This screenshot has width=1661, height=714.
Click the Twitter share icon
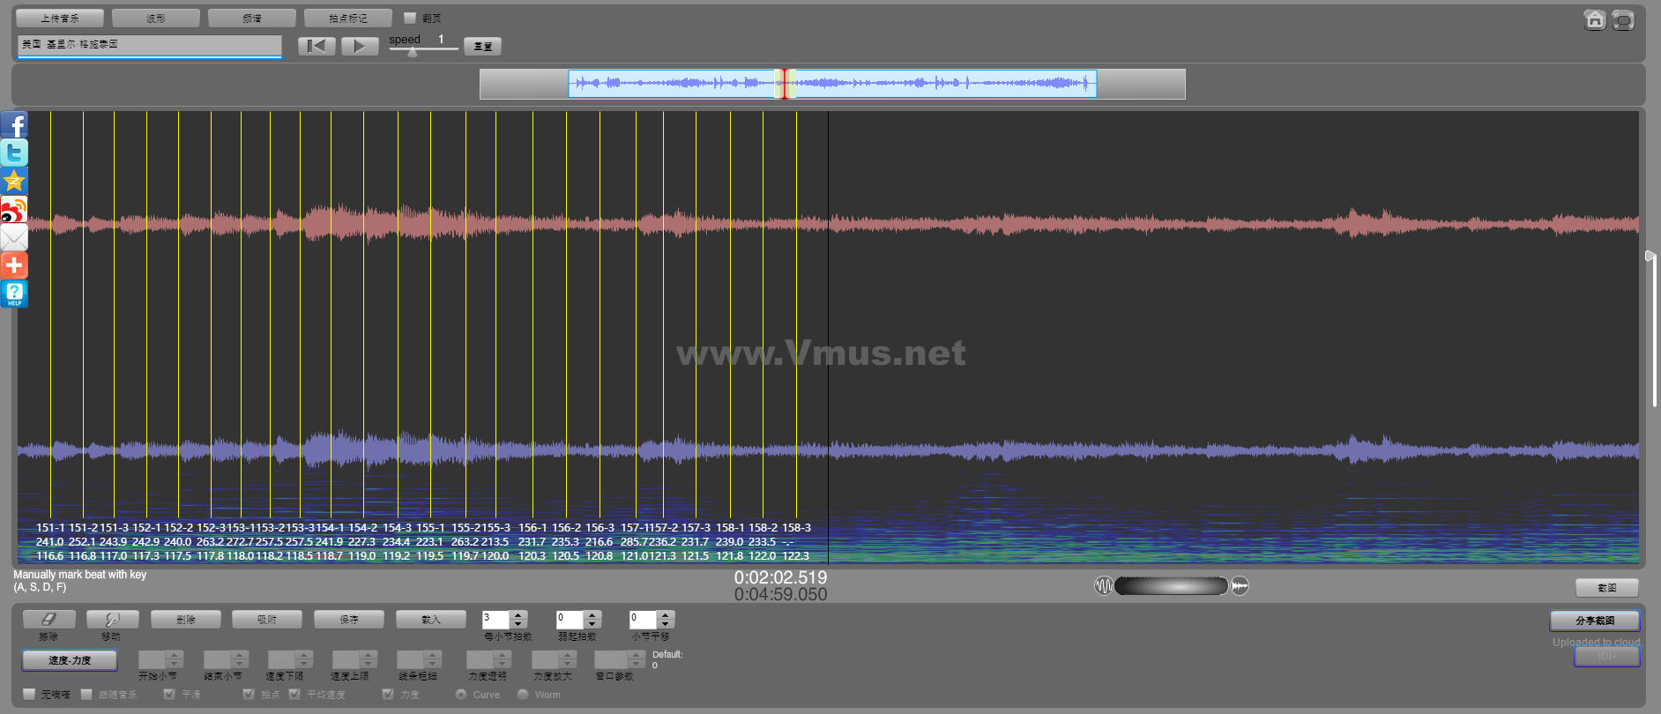(14, 152)
